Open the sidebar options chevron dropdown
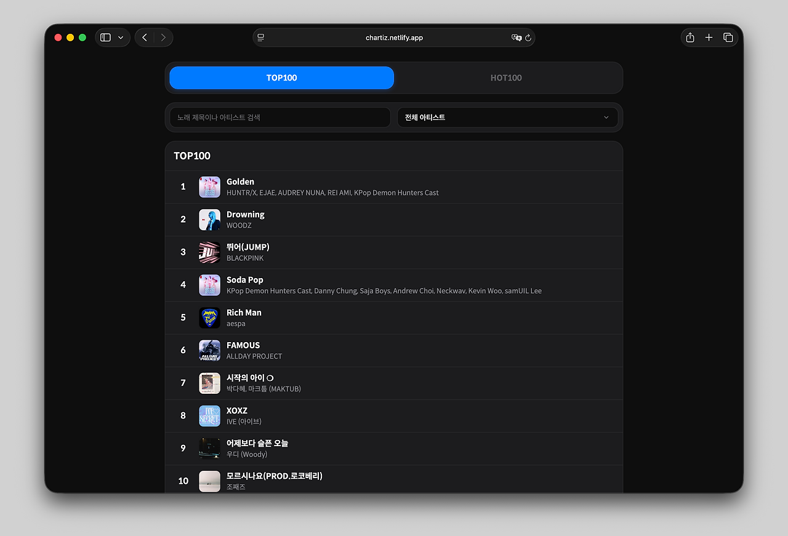This screenshot has height=536, width=788. 121,38
